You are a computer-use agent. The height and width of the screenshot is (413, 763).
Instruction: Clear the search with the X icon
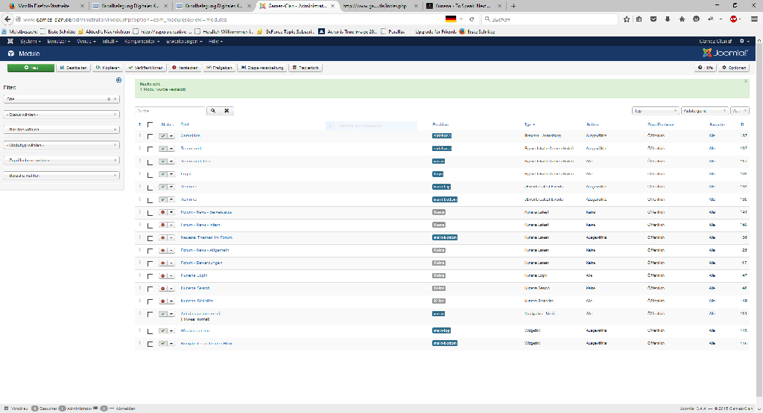click(x=227, y=111)
